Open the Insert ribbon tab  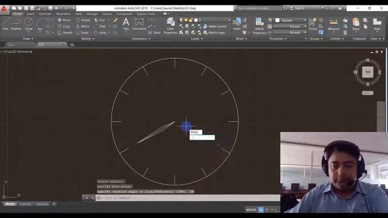coord(30,14)
